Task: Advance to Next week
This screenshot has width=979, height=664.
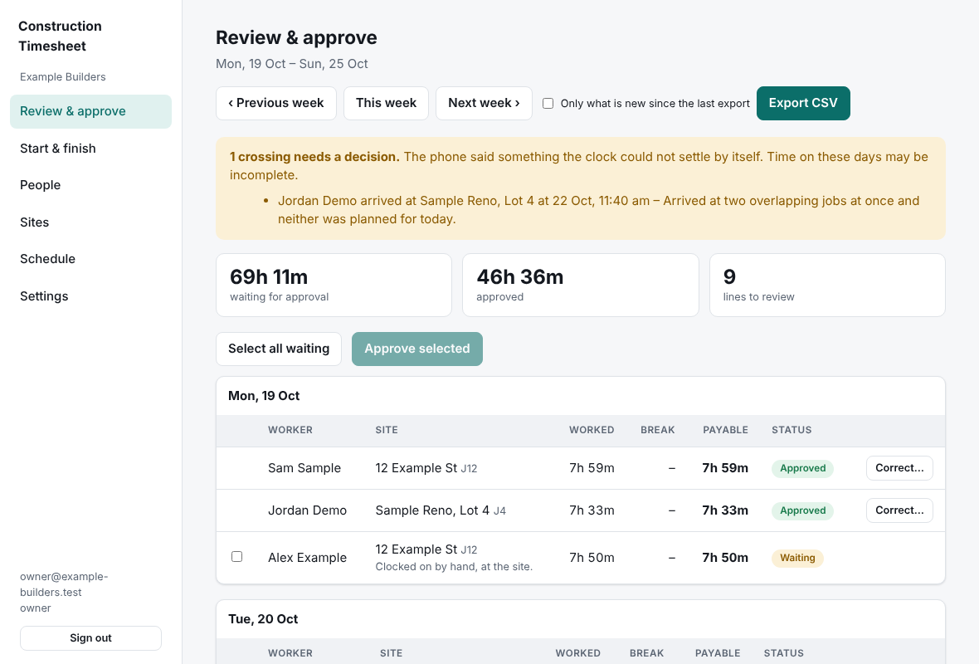Action: coord(484,103)
